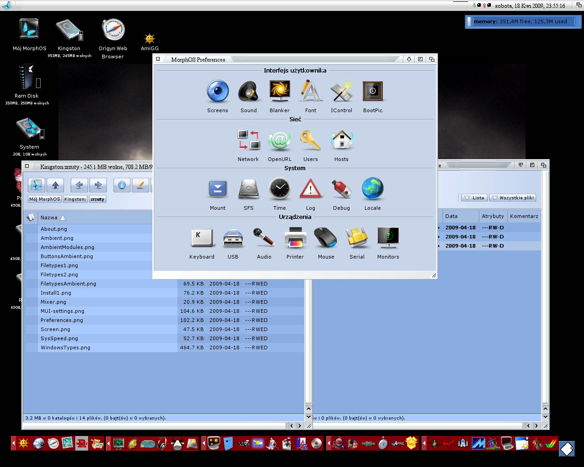Select the file MUI-settings.png

(x=63, y=311)
